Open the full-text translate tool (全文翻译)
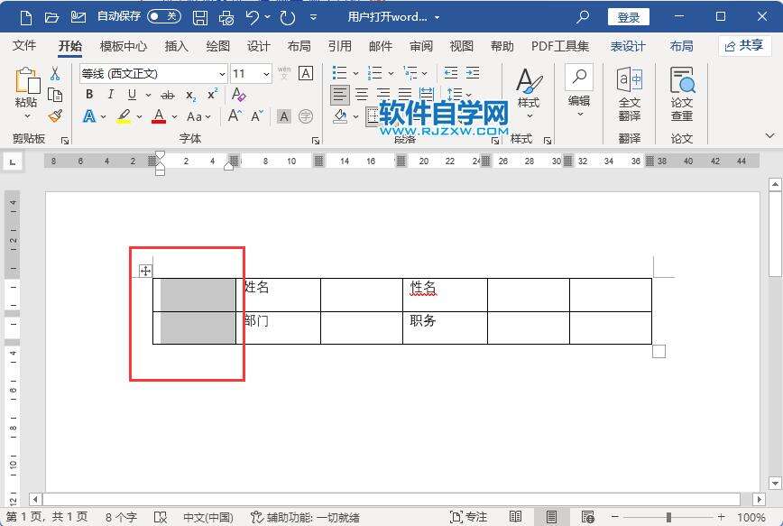 click(x=629, y=94)
